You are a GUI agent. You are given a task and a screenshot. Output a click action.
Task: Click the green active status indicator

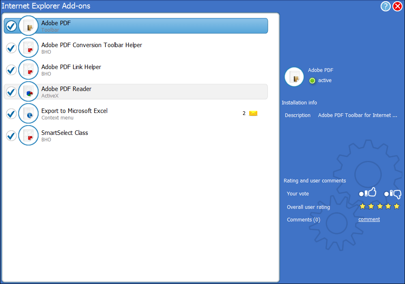coord(312,81)
